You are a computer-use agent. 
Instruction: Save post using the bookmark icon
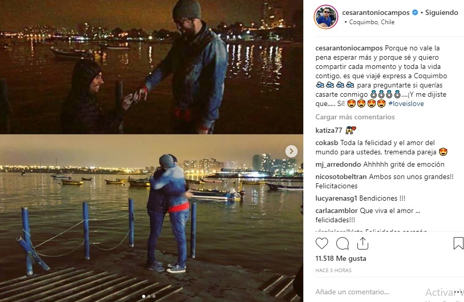click(x=458, y=243)
